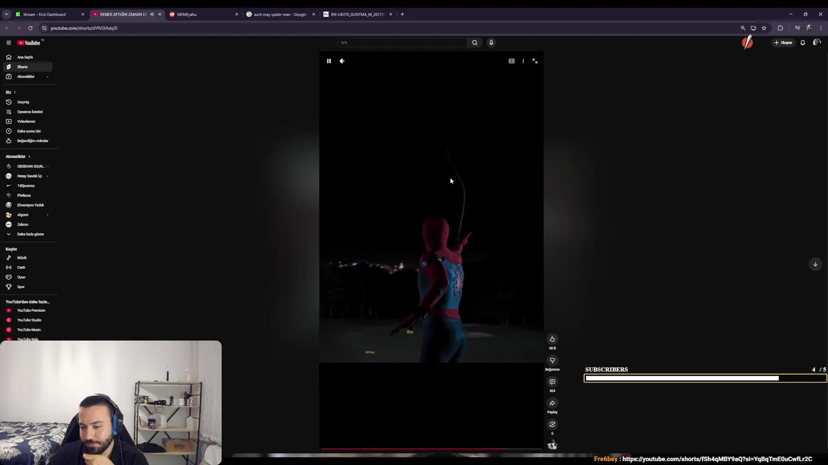Open the Short's three-dot options menu
This screenshot has height=465, width=828.
coord(523,61)
